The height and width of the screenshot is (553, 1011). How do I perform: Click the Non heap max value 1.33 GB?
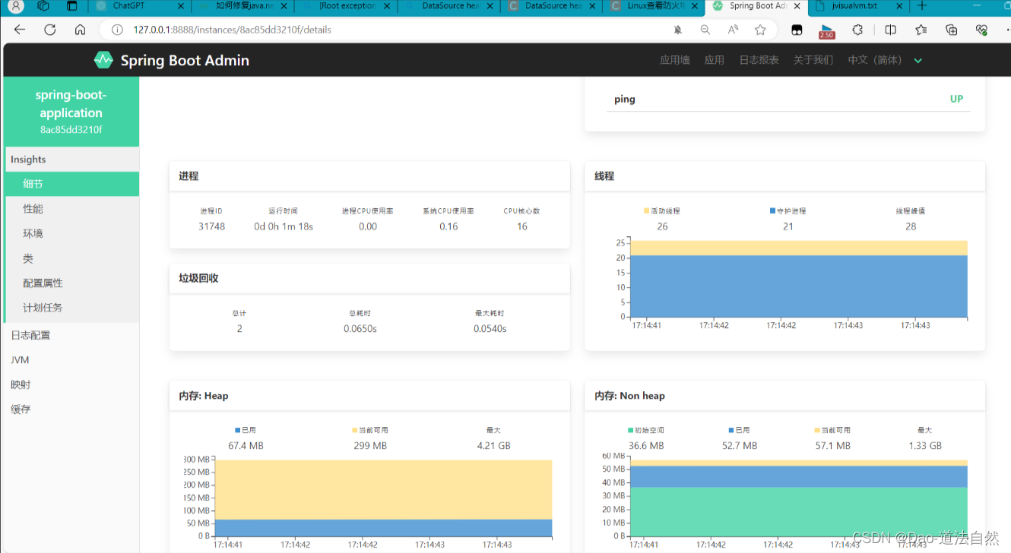(925, 446)
